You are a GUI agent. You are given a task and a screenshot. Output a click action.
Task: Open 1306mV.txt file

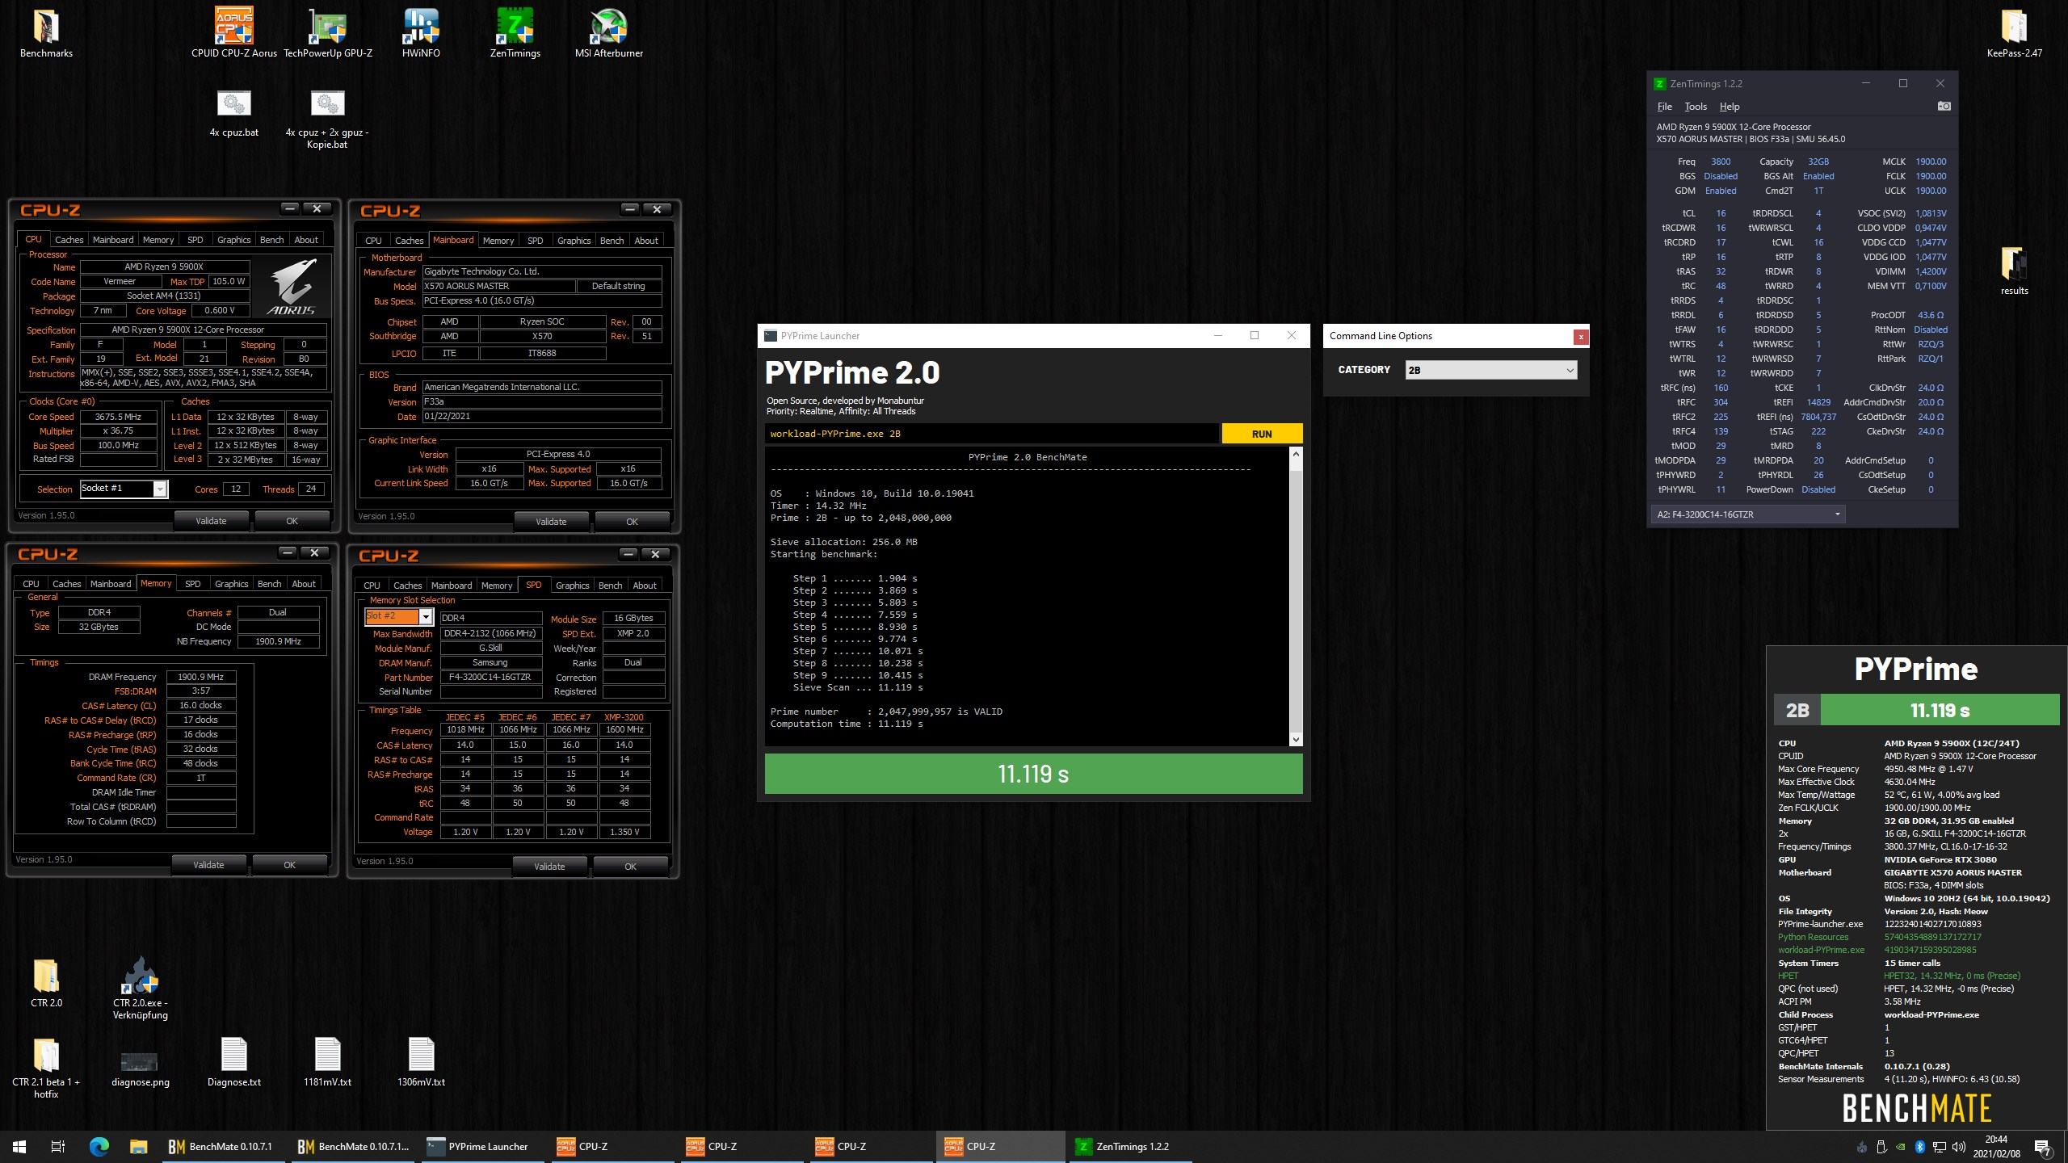click(x=421, y=1063)
